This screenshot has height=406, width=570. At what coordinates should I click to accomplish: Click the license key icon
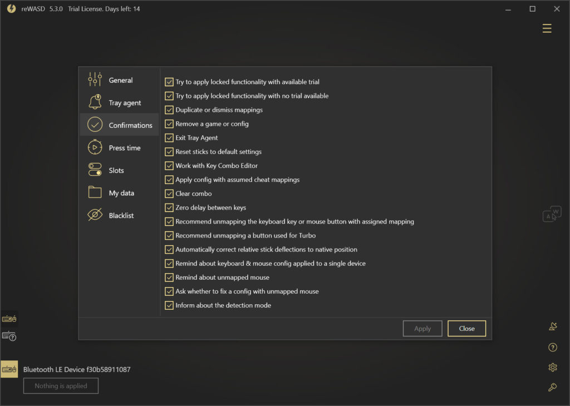pyautogui.click(x=553, y=388)
